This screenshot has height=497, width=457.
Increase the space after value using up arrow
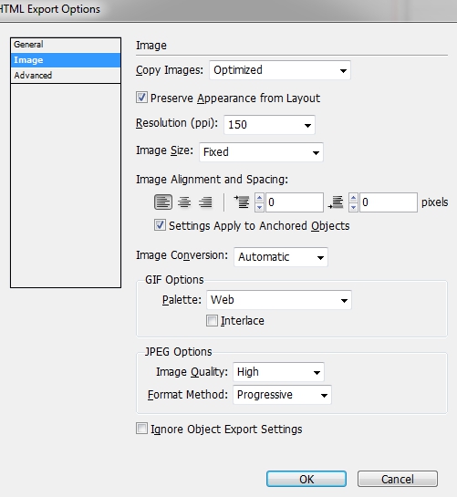[x=353, y=198]
